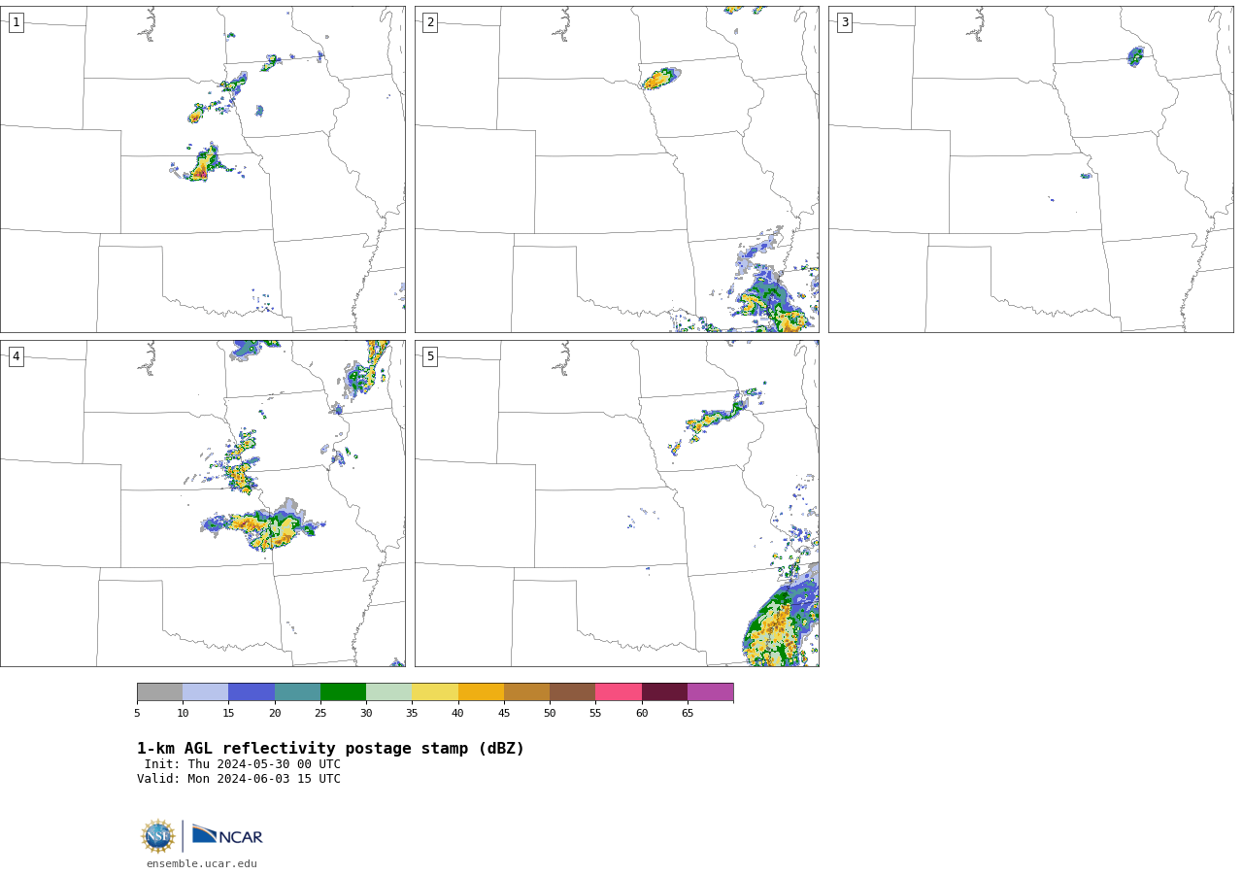Screen dimensions: 1243x875
Task: Click the yellow 35-40 dBZ swatch
Action: (435, 691)
